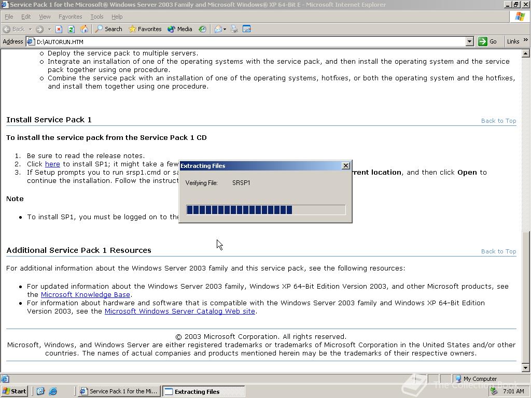Open the View menu

(45, 17)
